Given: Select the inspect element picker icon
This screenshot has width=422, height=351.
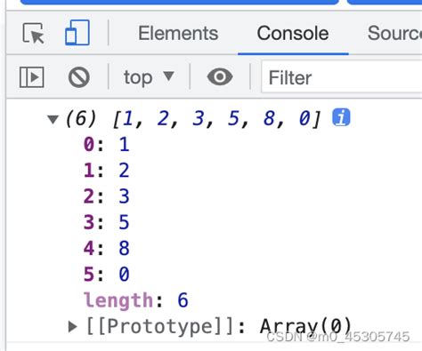Looking at the screenshot, I should coord(34,33).
